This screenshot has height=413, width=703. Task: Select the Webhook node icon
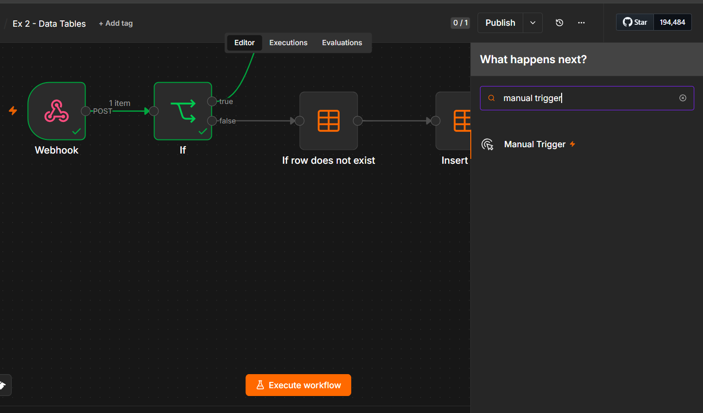(x=57, y=111)
